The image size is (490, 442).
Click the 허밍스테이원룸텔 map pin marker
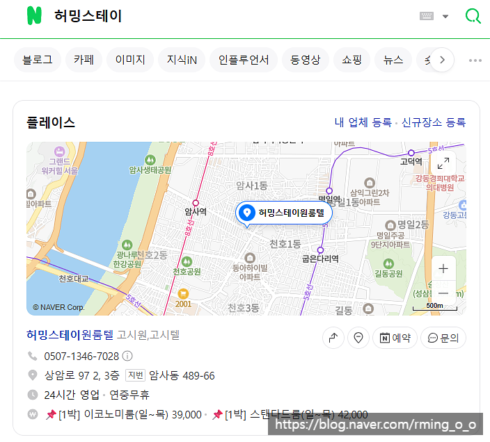[x=283, y=213]
